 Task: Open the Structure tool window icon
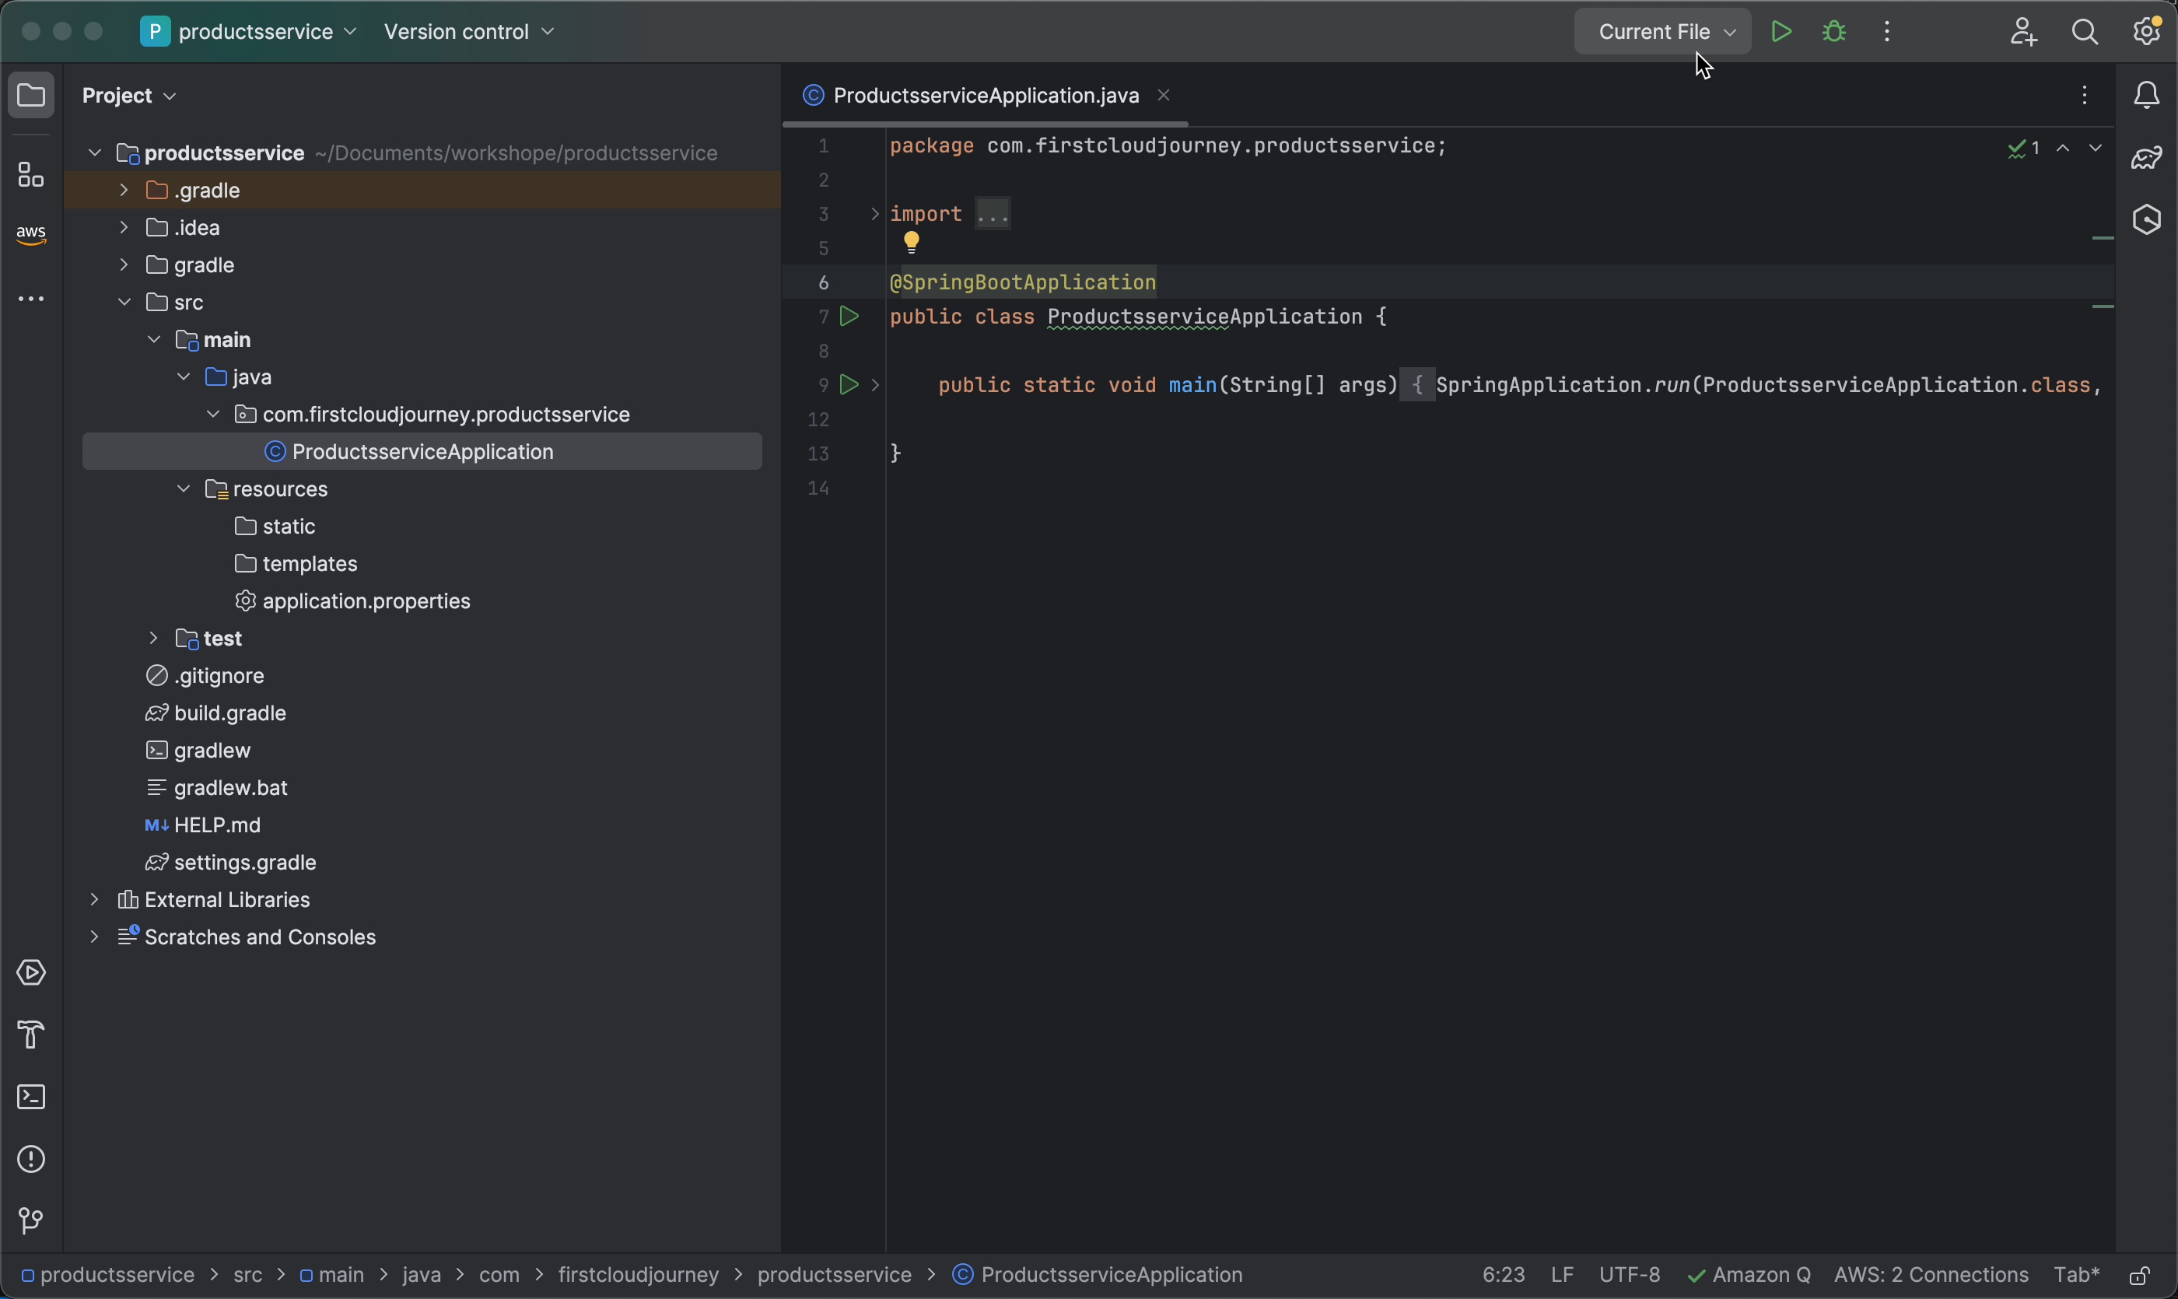pyautogui.click(x=32, y=175)
